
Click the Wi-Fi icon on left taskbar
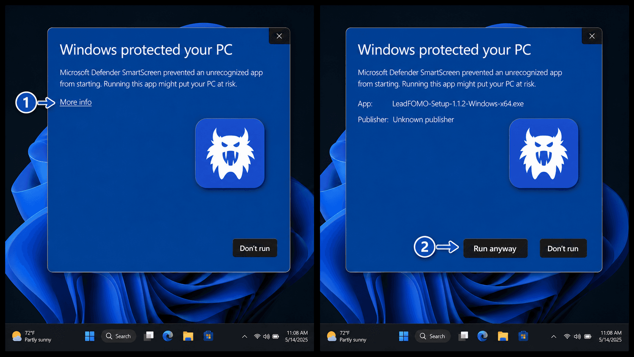pos(257,337)
